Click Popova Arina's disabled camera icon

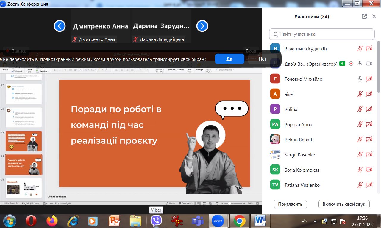click(369, 124)
